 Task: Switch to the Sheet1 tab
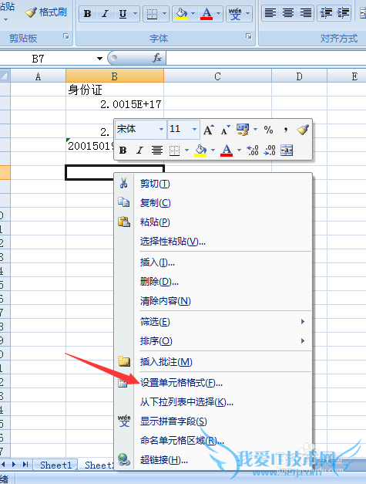pos(55,465)
